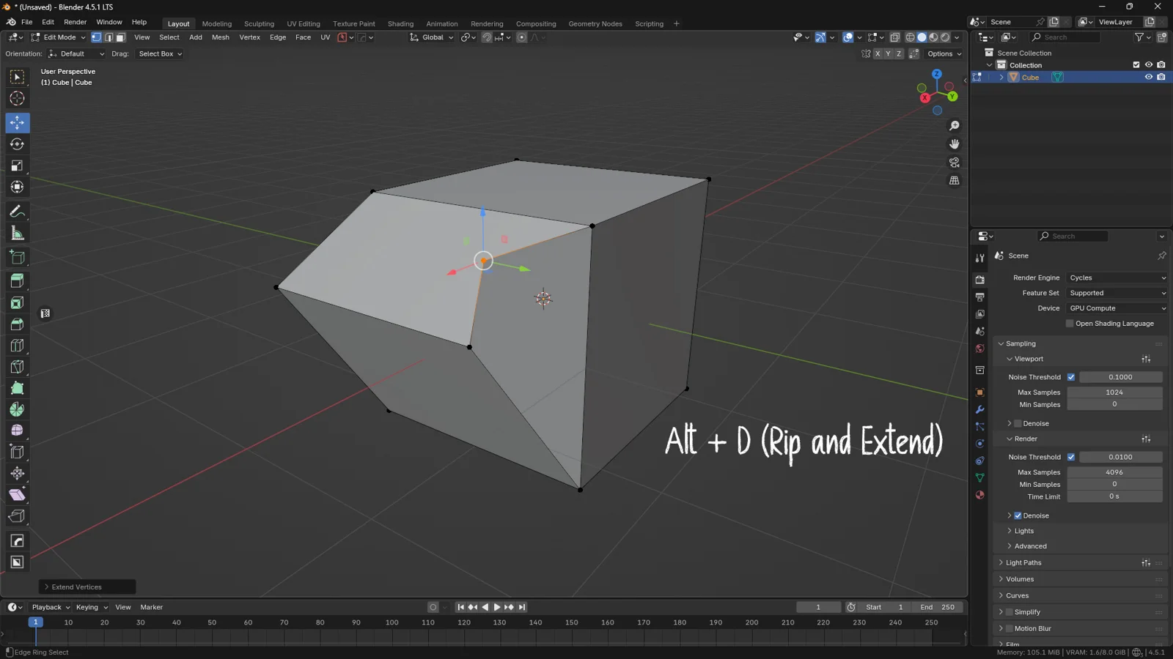Activate the Scale tool
The image size is (1173, 659).
coord(17,165)
